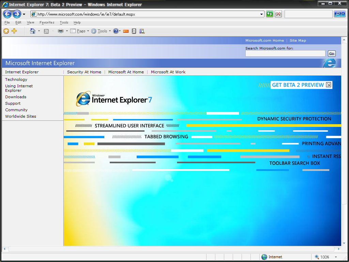The width and height of the screenshot is (349, 262).
Task: Expand the Home button dropdown arrow
Action: coord(39,31)
